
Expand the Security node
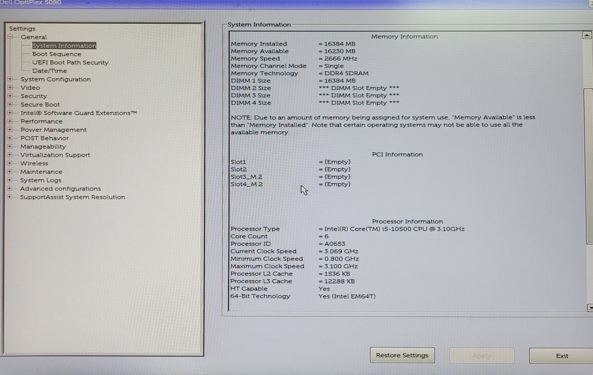(x=10, y=96)
